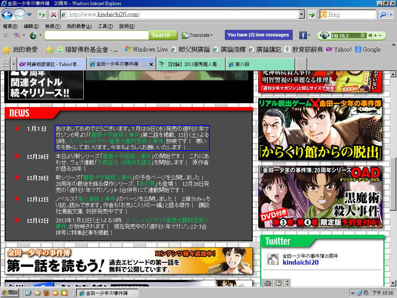Viewport: 397px width, 298px height.
Task: Open からくり館からの脱出 banner
Action: pos(320,130)
